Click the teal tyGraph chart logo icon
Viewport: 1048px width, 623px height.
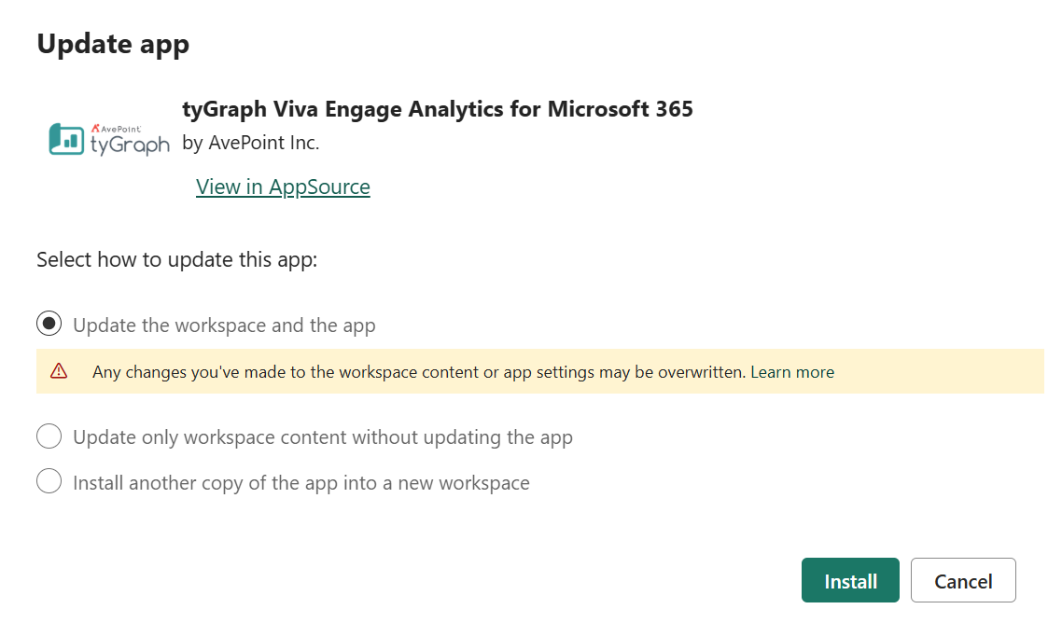pyautogui.click(x=66, y=139)
